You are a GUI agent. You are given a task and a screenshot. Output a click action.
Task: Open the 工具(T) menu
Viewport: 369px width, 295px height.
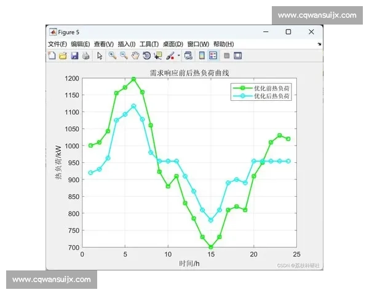point(149,44)
